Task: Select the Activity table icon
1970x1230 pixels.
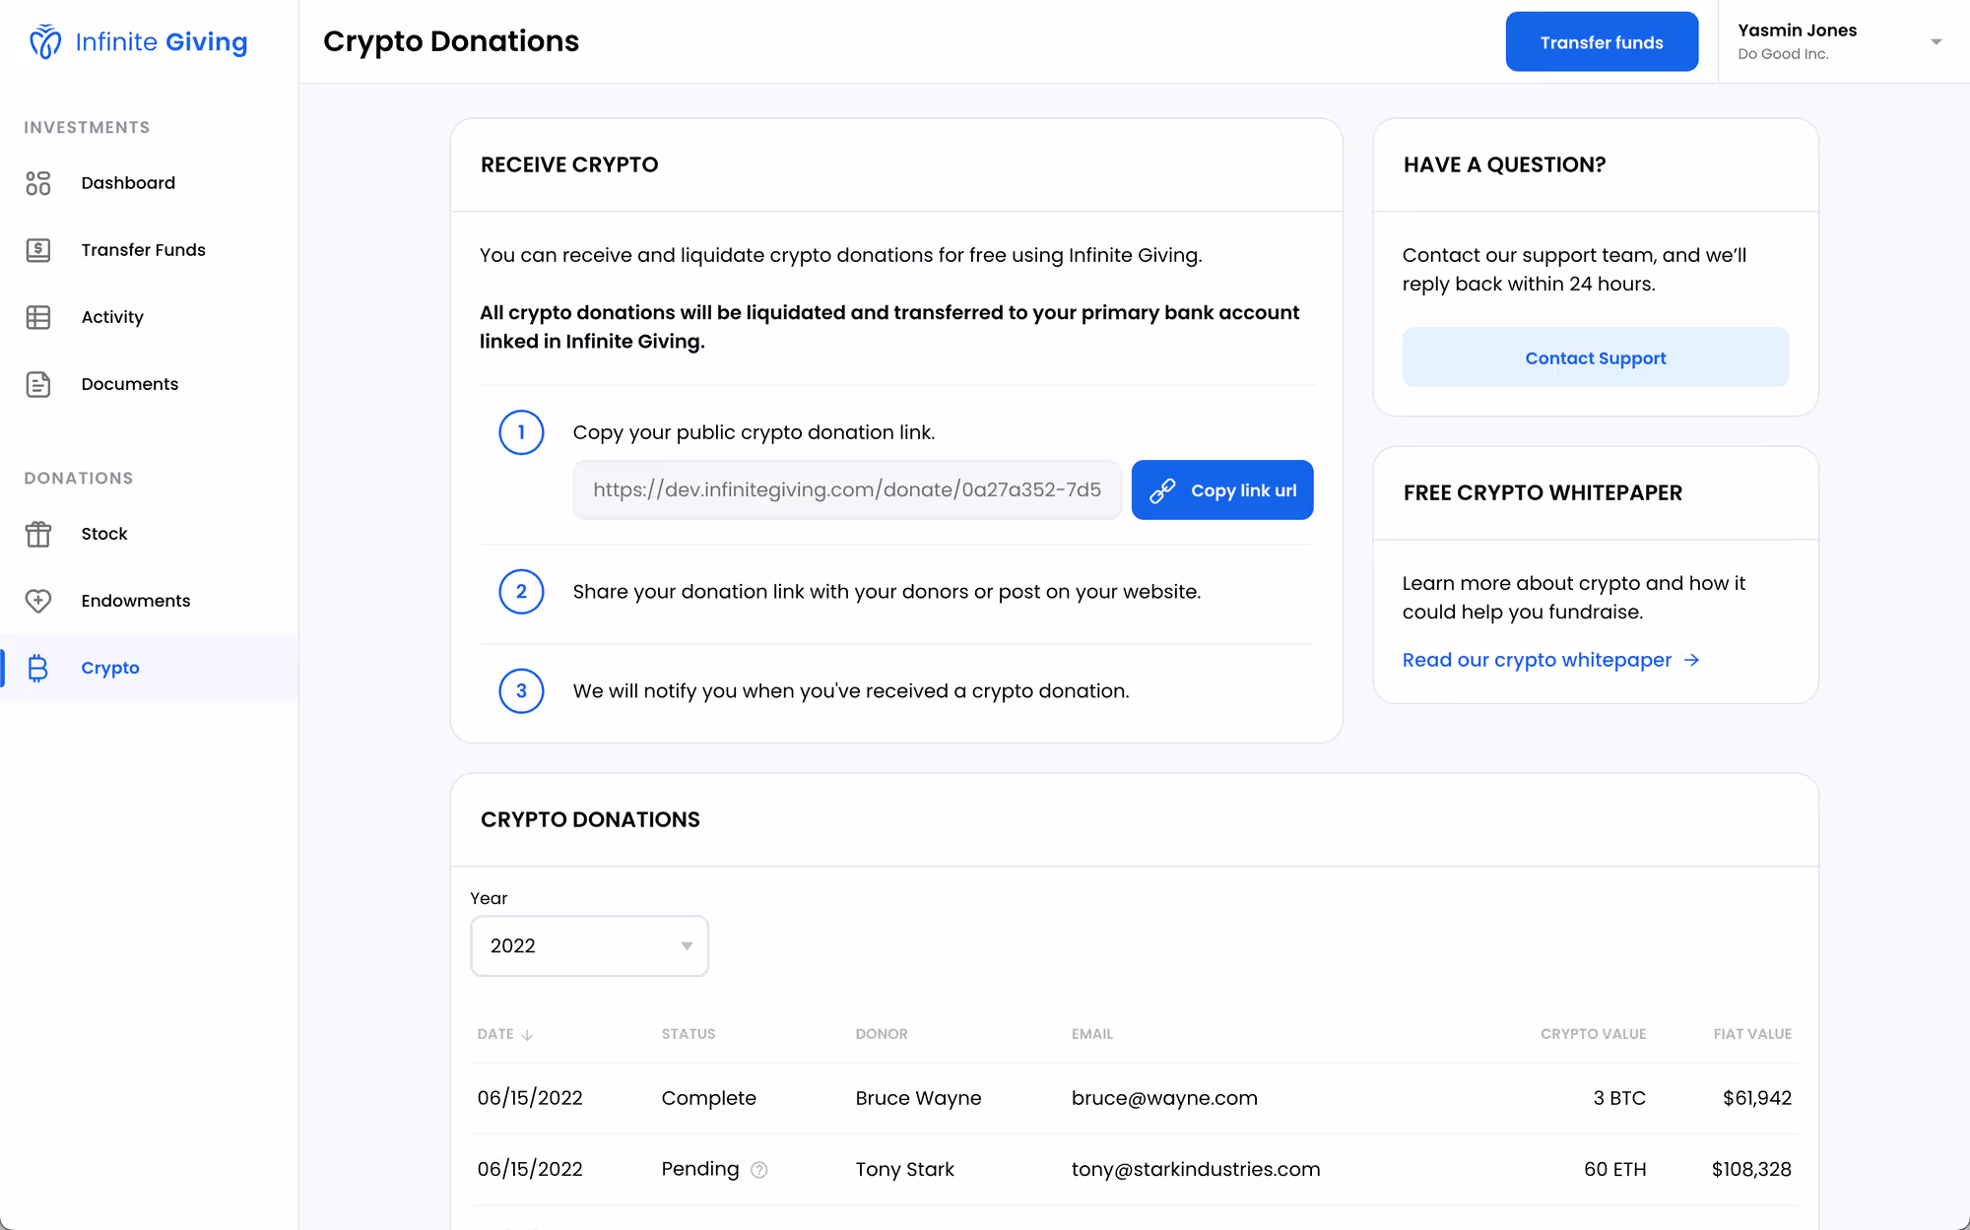Action: 38,317
